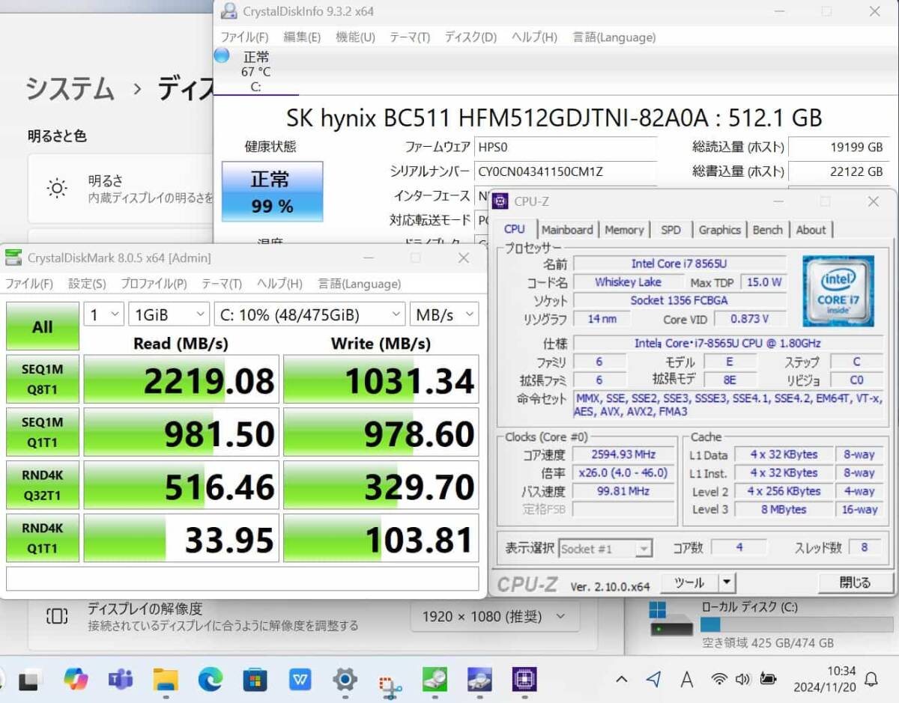Click the Intel Core i7 logo badge
The width and height of the screenshot is (899, 703).
click(x=838, y=291)
